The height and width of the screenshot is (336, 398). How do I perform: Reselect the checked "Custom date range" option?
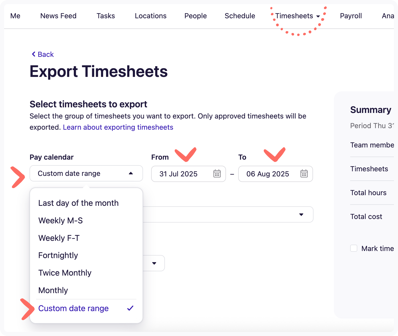pos(73,308)
